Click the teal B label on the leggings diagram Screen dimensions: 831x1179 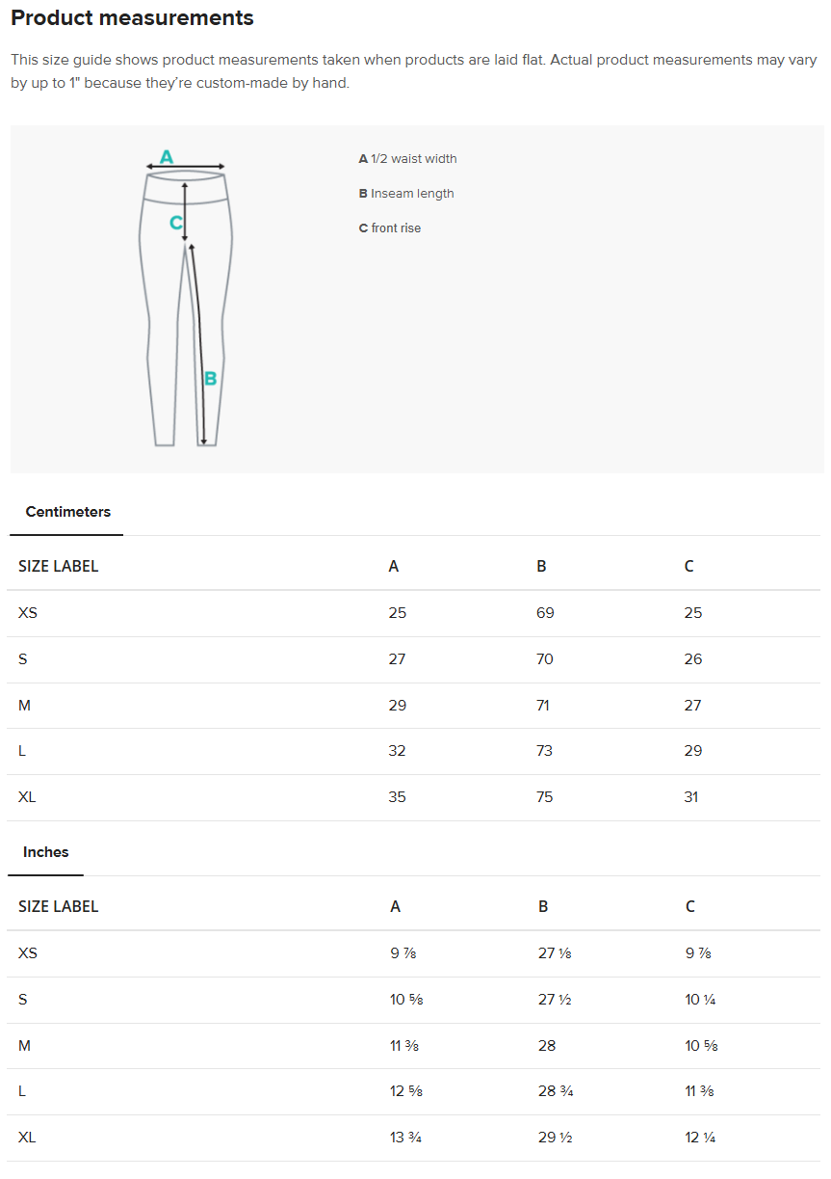click(210, 379)
